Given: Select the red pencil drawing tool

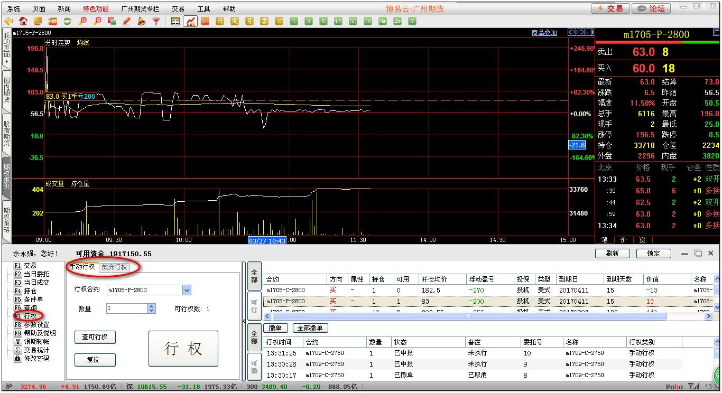Looking at the screenshot, I should pos(126,21).
